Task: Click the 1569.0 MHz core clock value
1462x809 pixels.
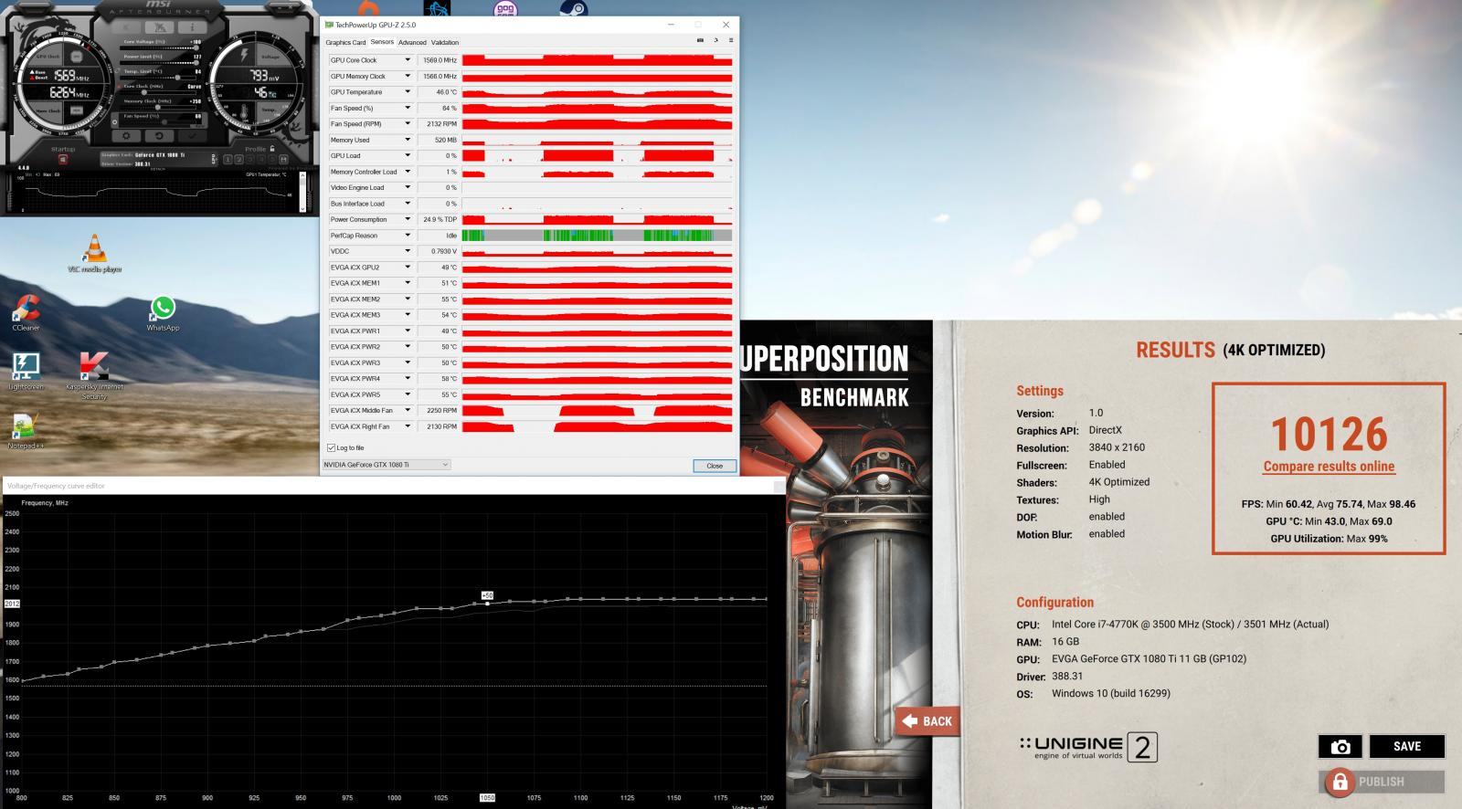Action: pos(440,60)
